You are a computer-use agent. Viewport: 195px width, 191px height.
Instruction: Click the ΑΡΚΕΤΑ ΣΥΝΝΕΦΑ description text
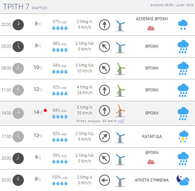[x=151, y=180]
